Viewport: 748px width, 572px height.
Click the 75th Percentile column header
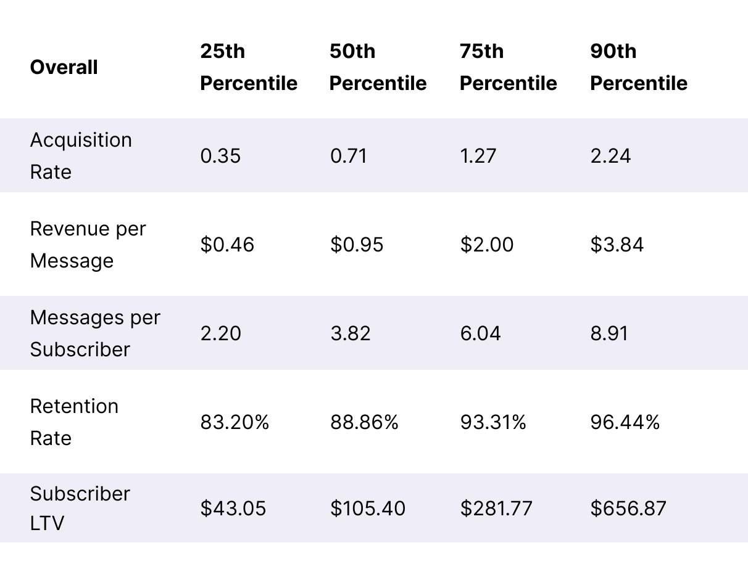click(x=509, y=67)
